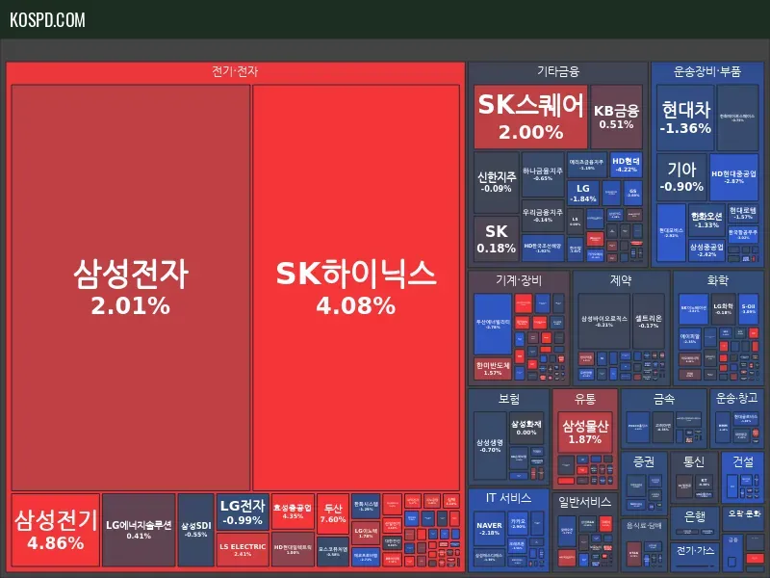Open the HD한국조선해양 tile
Screen dimensions: 770x578
543,248
